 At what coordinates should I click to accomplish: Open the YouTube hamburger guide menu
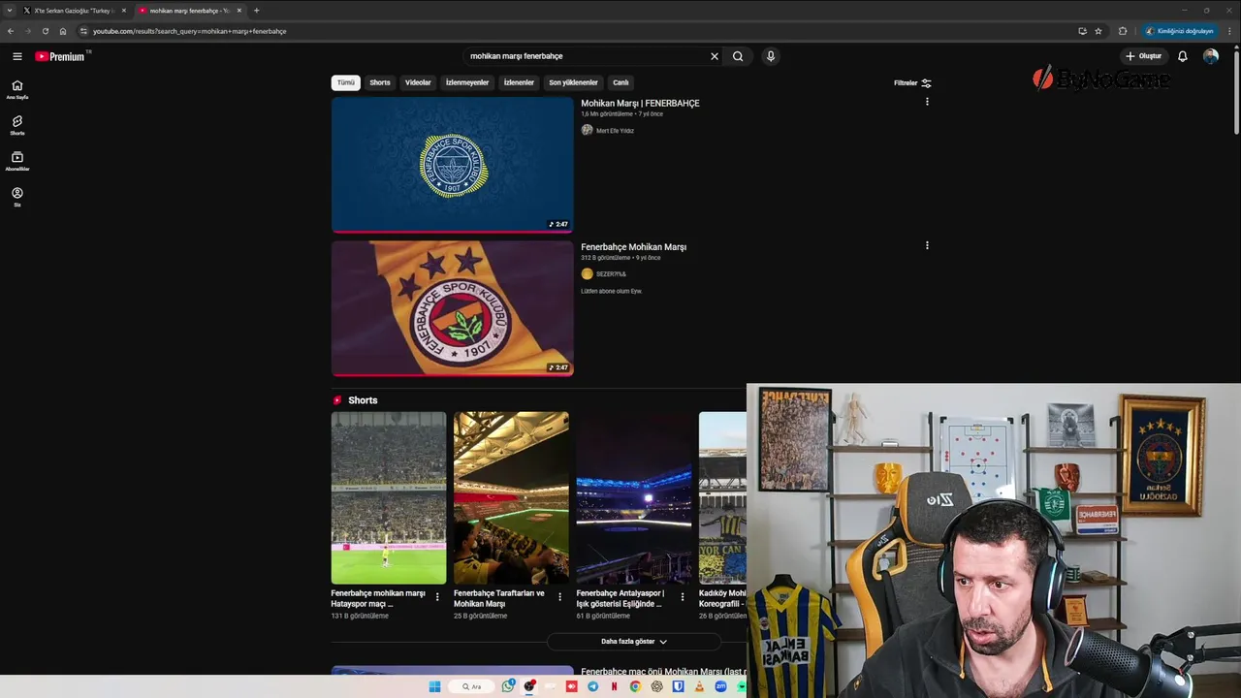coord(16,56)
